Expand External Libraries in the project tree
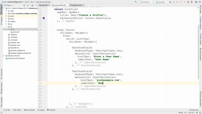 click(x=4, y=56)
